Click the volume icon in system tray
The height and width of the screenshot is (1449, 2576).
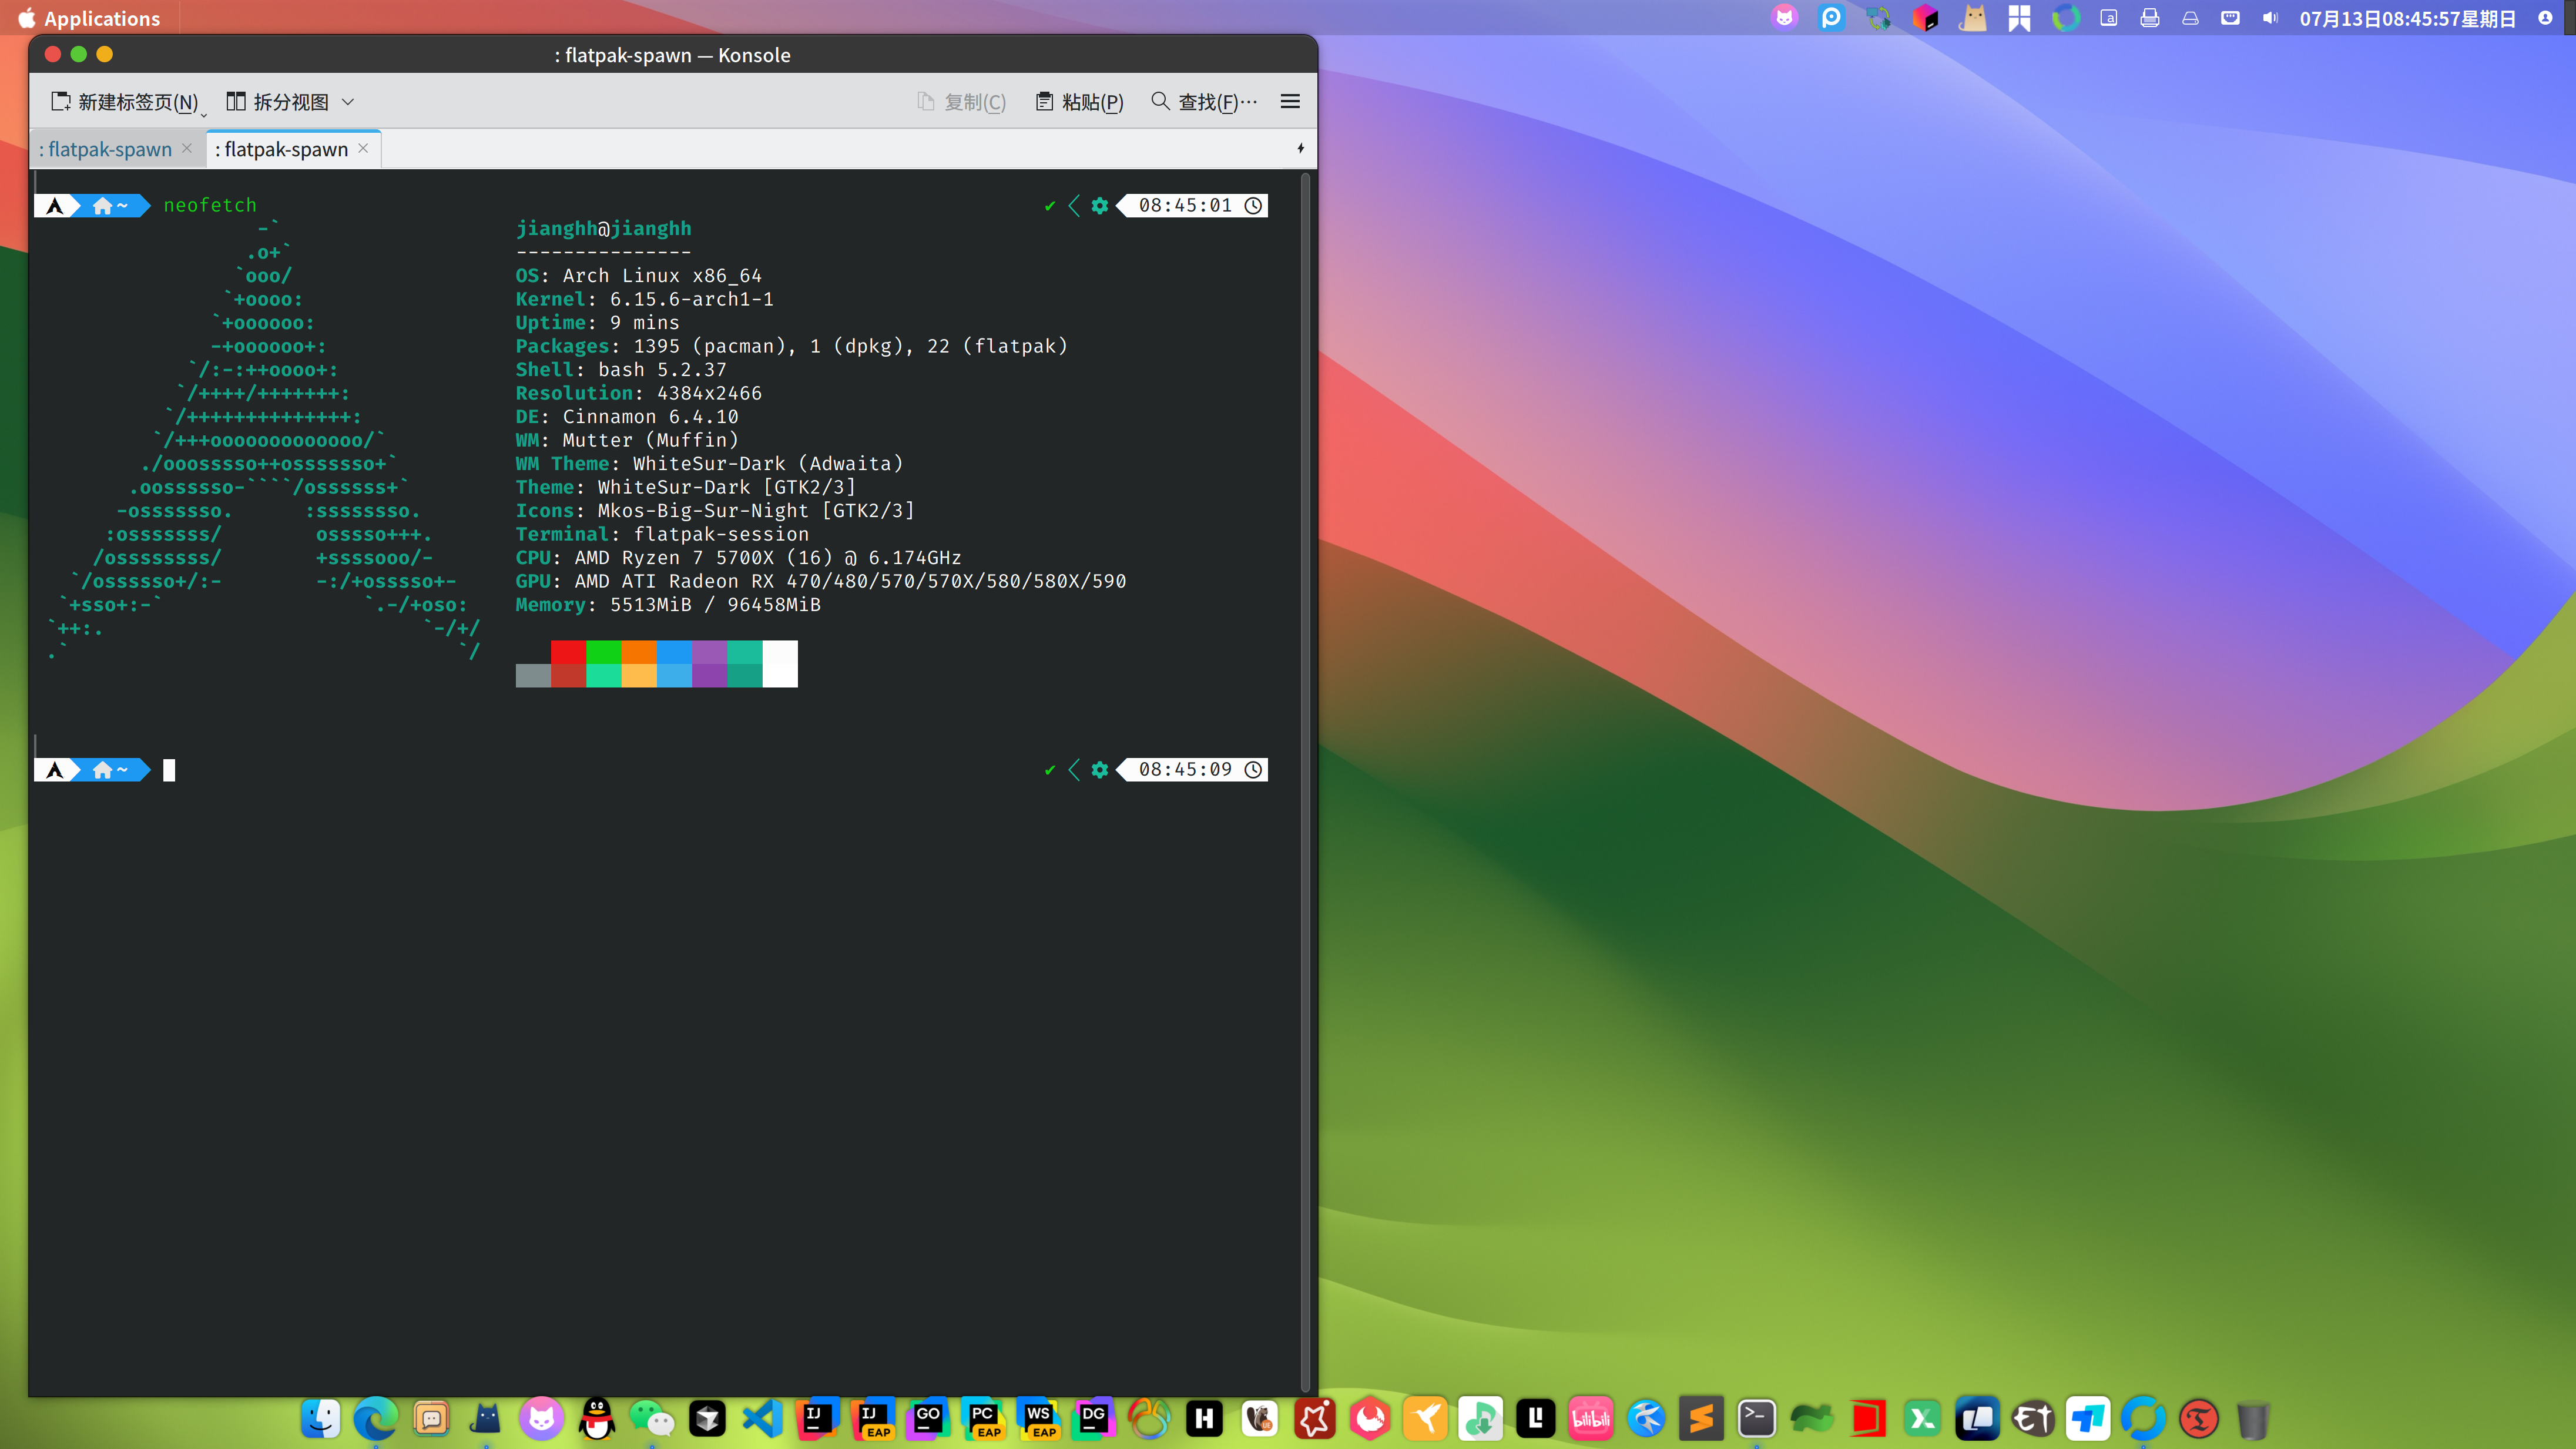click(2270, 18)
